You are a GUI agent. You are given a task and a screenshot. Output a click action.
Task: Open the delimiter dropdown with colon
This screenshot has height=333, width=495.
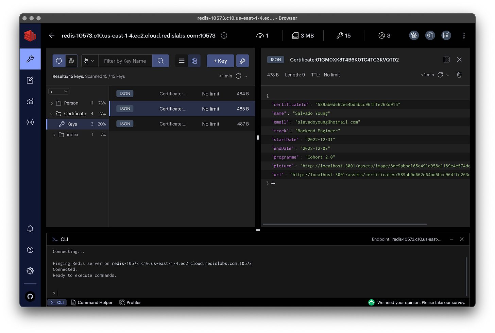(x=59, y=91)
